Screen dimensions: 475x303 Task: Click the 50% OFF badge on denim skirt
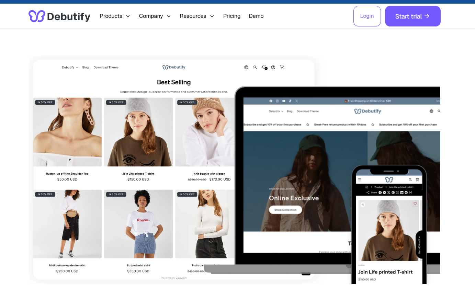[45, 194]
